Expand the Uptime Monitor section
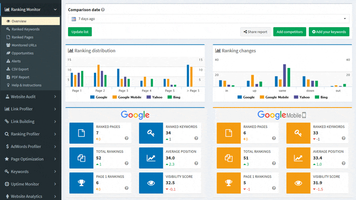Viewport: 356px width, 200px height. (31, 184)
